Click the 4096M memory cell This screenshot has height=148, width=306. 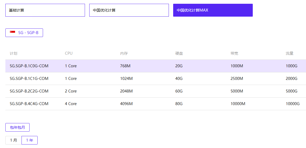tap(126, 104)
